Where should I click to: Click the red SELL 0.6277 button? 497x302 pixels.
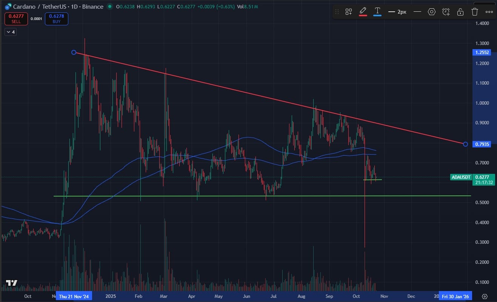click(x=16, y=19)
